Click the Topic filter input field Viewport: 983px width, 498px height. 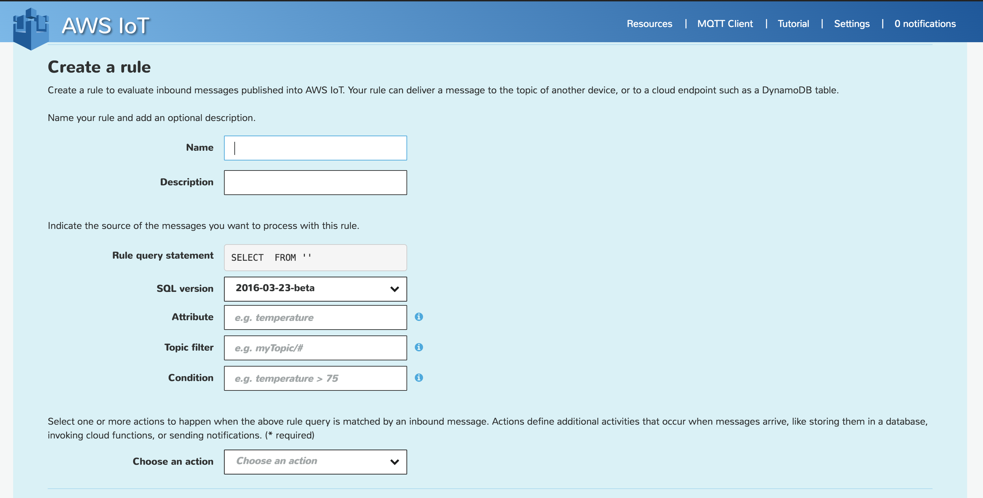point(315,348)
